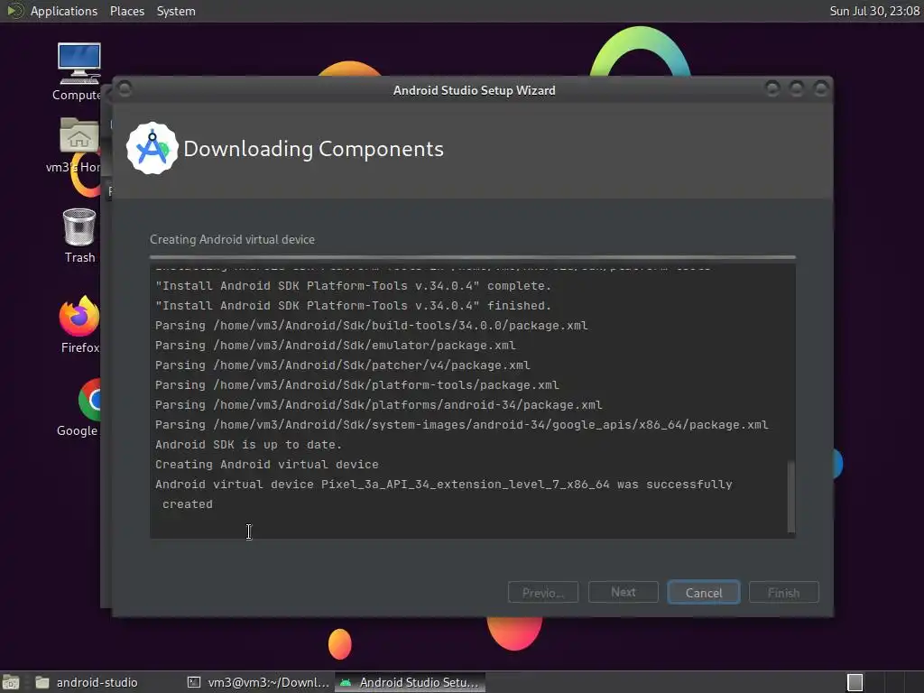Click the disabled Next button
924x693 pixels.
point(623,592)
